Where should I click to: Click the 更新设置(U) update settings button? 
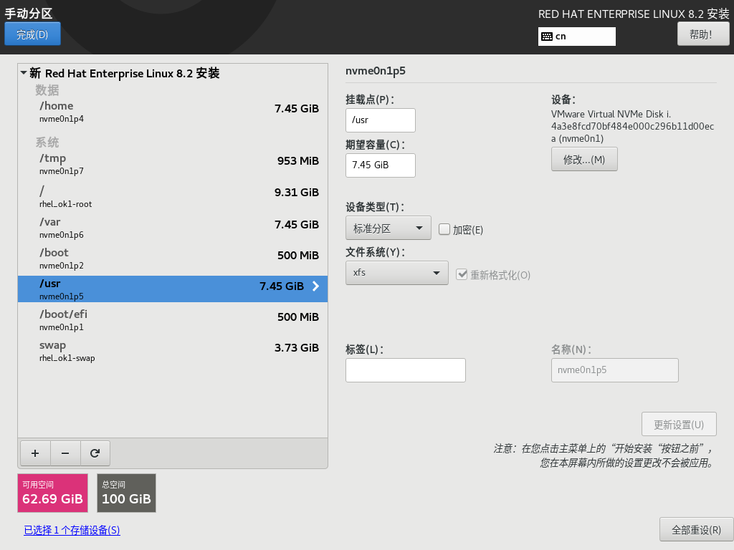(679, 424)
